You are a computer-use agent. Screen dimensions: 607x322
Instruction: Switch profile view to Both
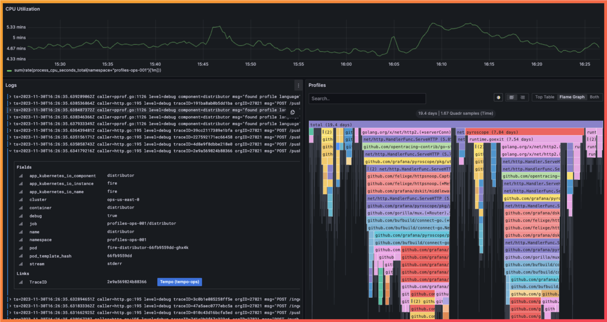pos(594,97)
